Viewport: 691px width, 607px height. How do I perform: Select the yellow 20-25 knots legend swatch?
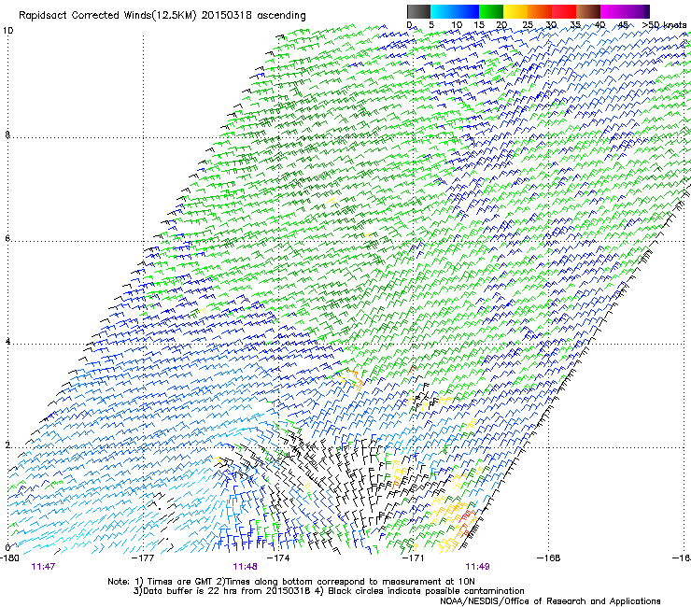515,11
